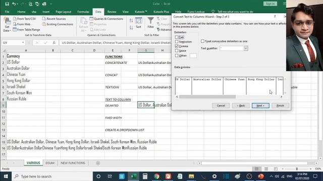This screenshot has height=181, width=323.
Task: Click the Save icon in title bar
Action: (7, 4)
